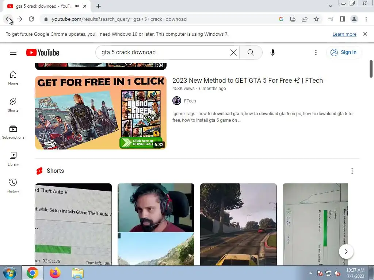Open Windows Explorer from taskbar
374x280 pixels.
78,273
